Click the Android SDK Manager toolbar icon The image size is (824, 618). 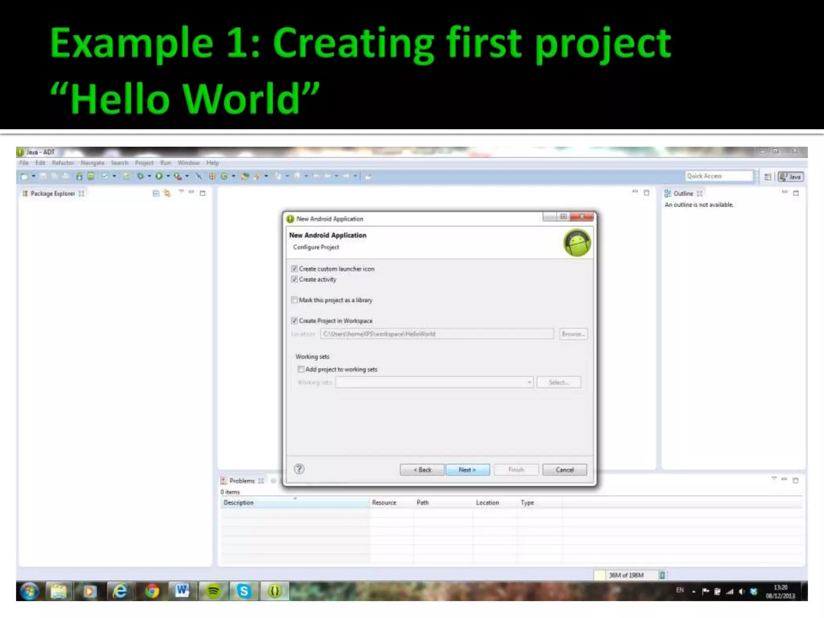[79, 176]
